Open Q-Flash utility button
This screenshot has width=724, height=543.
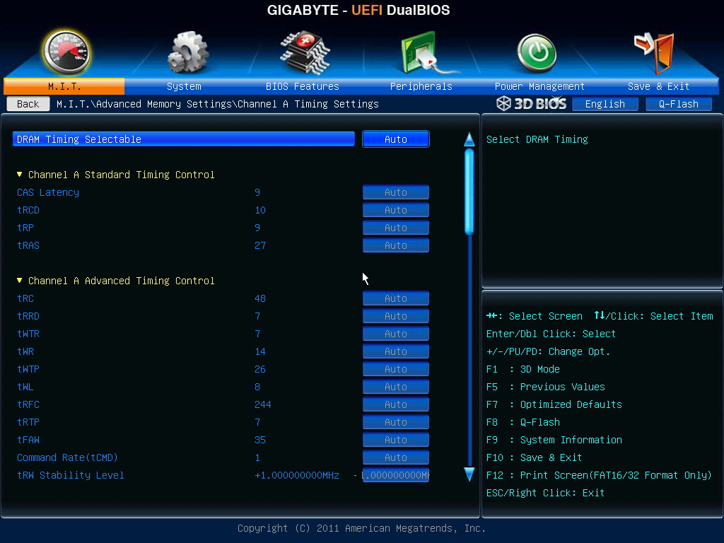678,104
